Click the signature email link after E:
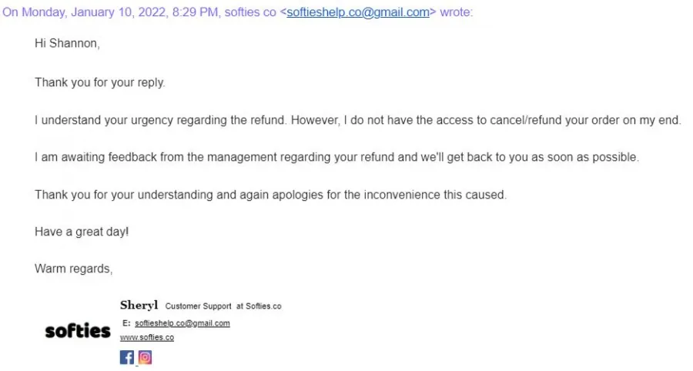 click(182, 323)
